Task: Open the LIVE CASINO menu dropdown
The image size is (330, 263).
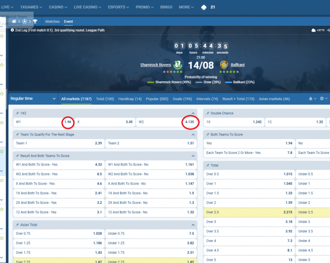Action: click(x=88, y=7)
